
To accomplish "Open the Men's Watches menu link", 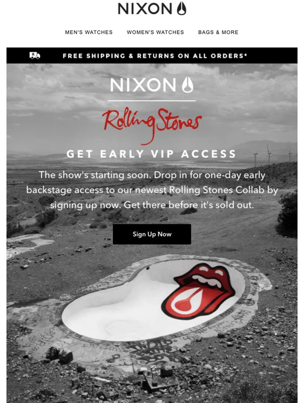I will coord(89,32).
